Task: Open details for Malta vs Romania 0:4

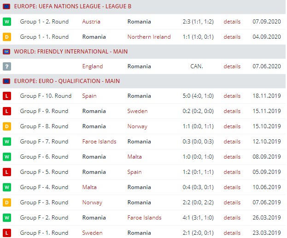Action: click(x=232, y=187)
